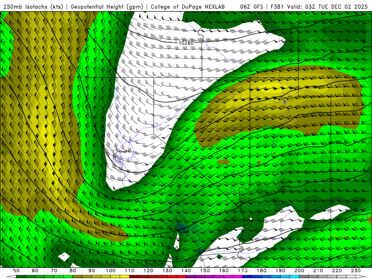Select the 70 knots scale label

coord(54,271)
